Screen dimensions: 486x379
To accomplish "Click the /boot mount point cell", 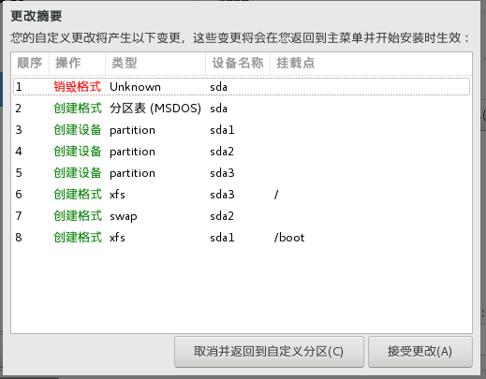I will pos(289,238).
